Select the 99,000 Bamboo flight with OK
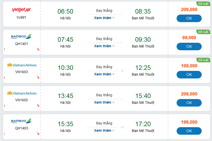Viewport: 212px width, 141px height. [x=189, y=46]
